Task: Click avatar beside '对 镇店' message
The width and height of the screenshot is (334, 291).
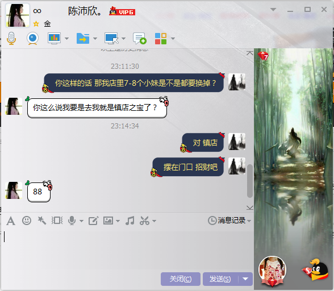Action: 237,142
